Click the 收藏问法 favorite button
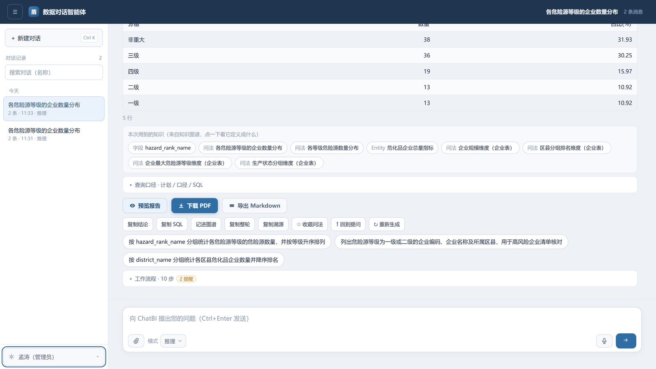Viewport: 656px width, 369px height. [x=310, y=224]
